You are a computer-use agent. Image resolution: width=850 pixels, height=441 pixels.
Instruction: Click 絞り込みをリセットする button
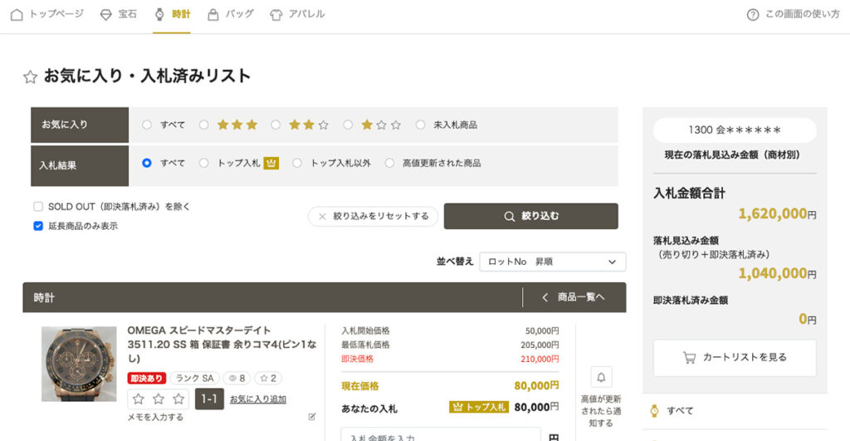coord(373,216)
